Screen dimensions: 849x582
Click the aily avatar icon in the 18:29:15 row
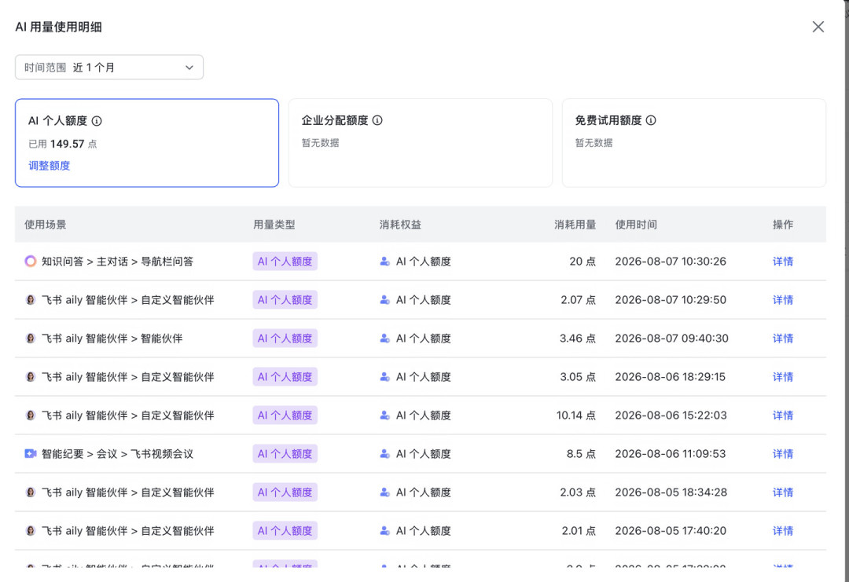[x=31, y=376]
